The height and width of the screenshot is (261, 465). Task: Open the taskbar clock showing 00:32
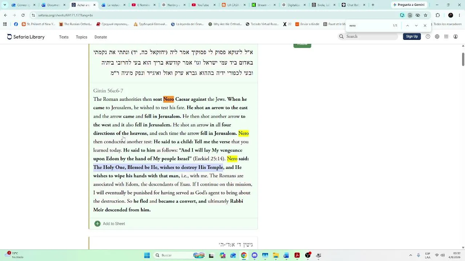pos(454,255)
